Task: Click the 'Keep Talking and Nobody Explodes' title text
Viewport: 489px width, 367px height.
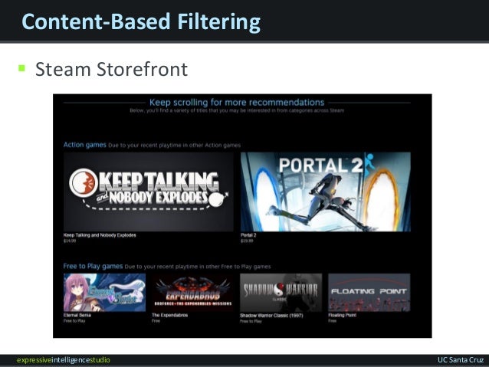Action: point(100,235)
